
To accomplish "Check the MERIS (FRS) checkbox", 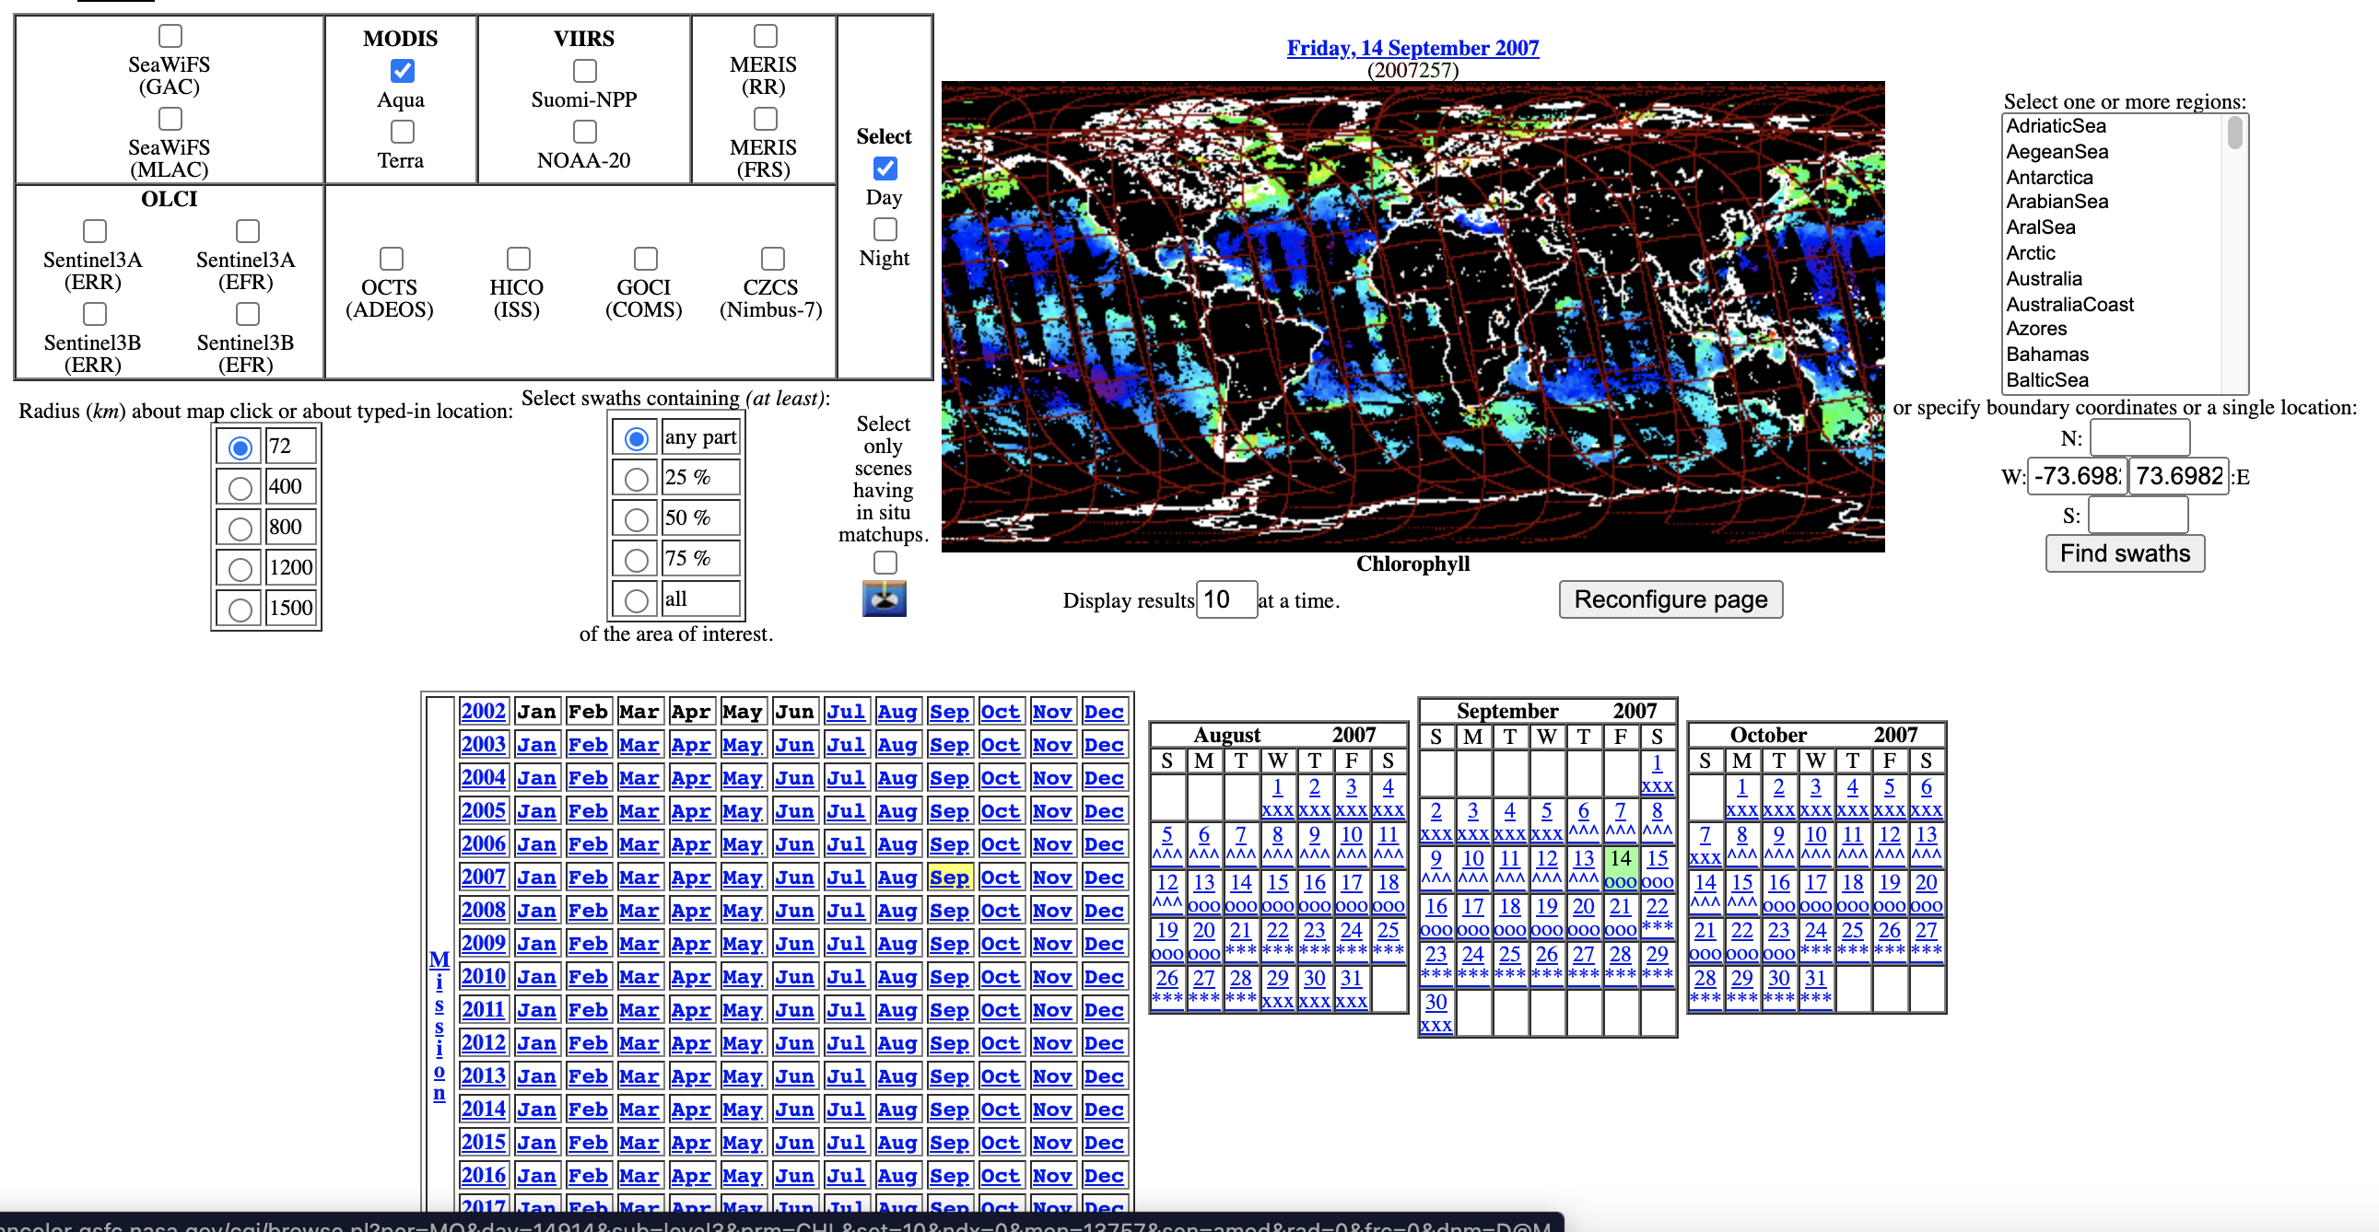I will pos(765,119).
